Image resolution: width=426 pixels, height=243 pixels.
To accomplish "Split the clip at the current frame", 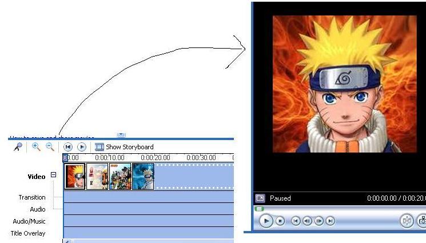I will (x=407, y=221).
